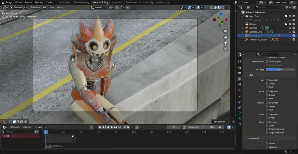
Task: Open the View Layer properties tab icon
Action: (x=240, y=79)
